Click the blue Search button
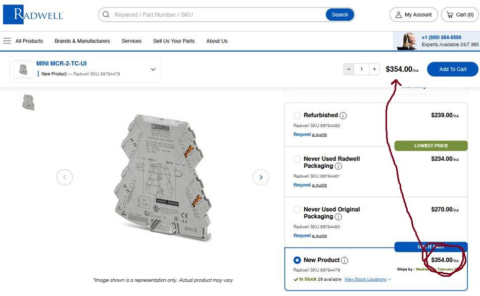This screenshot has height=296, width=480. (x=340, y=15)
